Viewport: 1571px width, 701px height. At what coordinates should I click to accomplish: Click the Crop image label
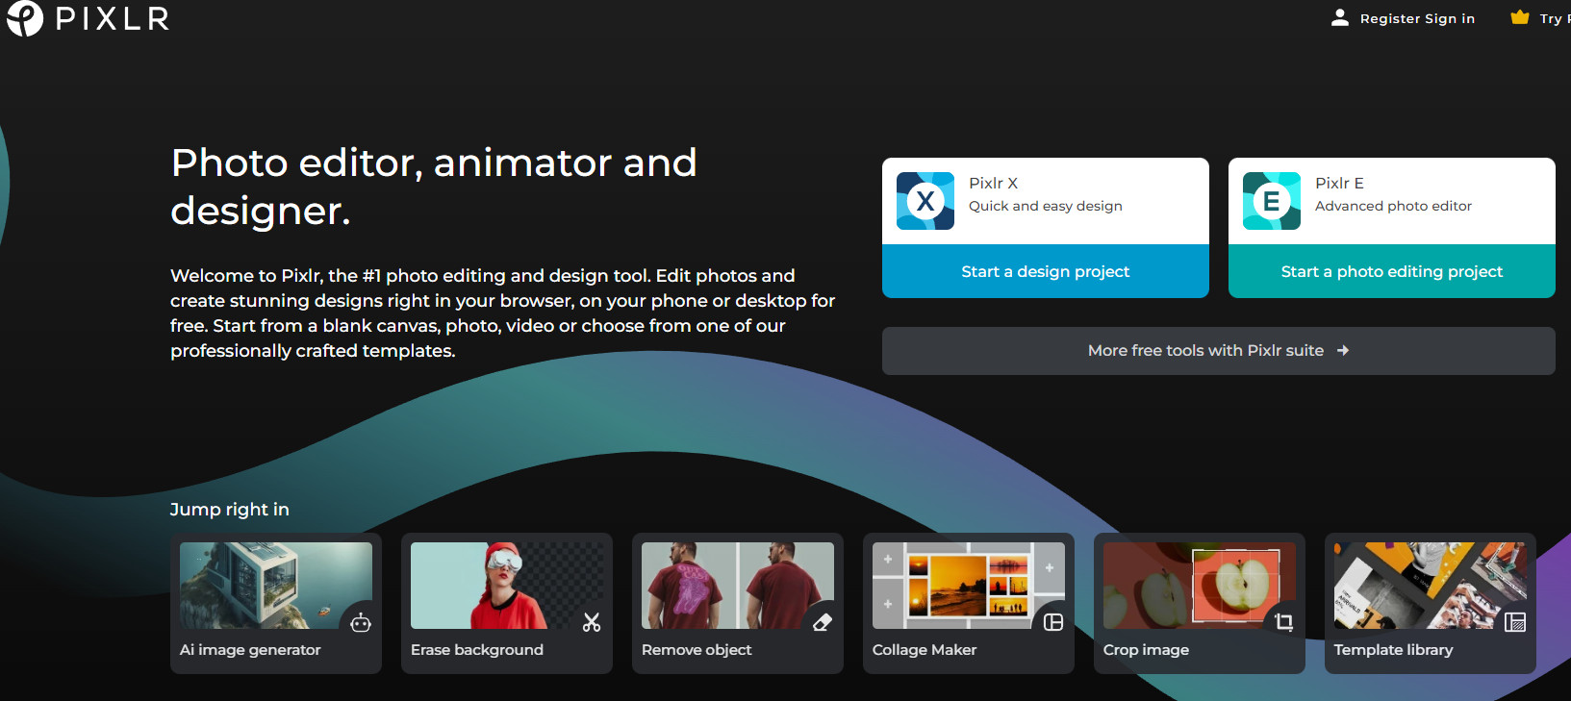pyautogui.click(x=1146, y=650)
